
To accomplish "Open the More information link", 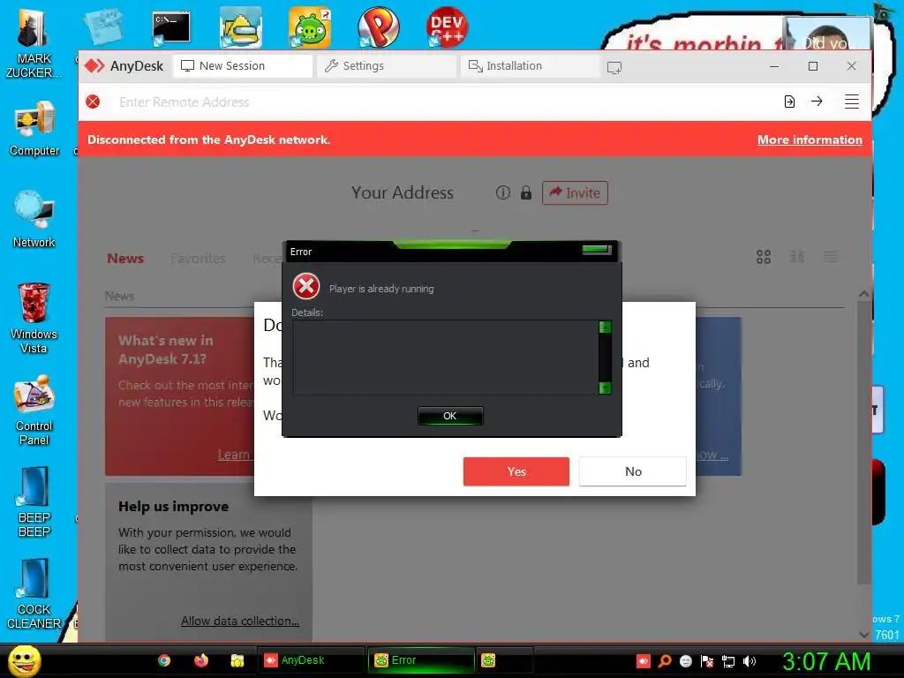I will pyautogui.click(x=810, y=139).
